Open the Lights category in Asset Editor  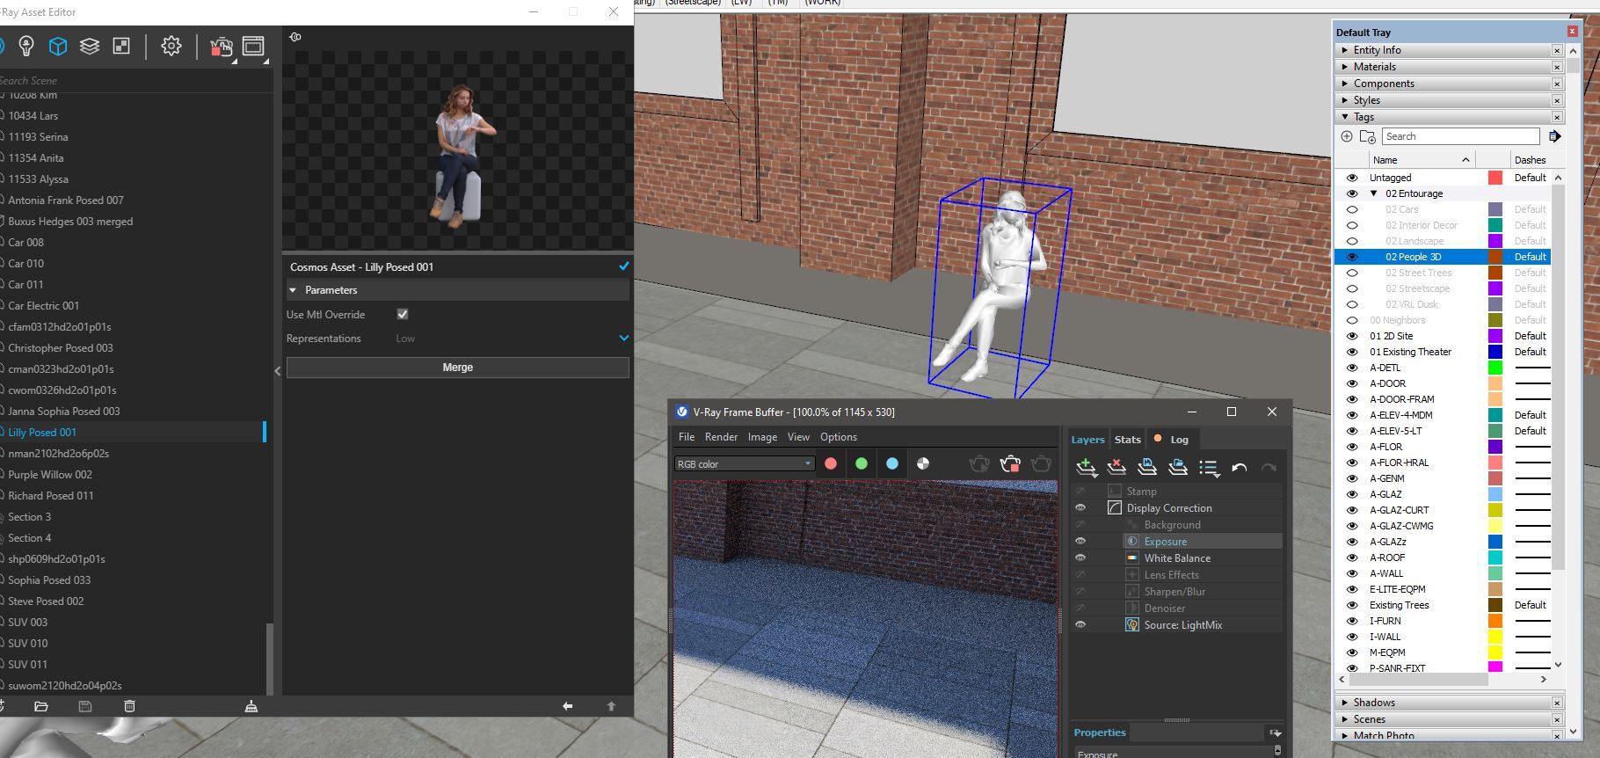(26, 46)
